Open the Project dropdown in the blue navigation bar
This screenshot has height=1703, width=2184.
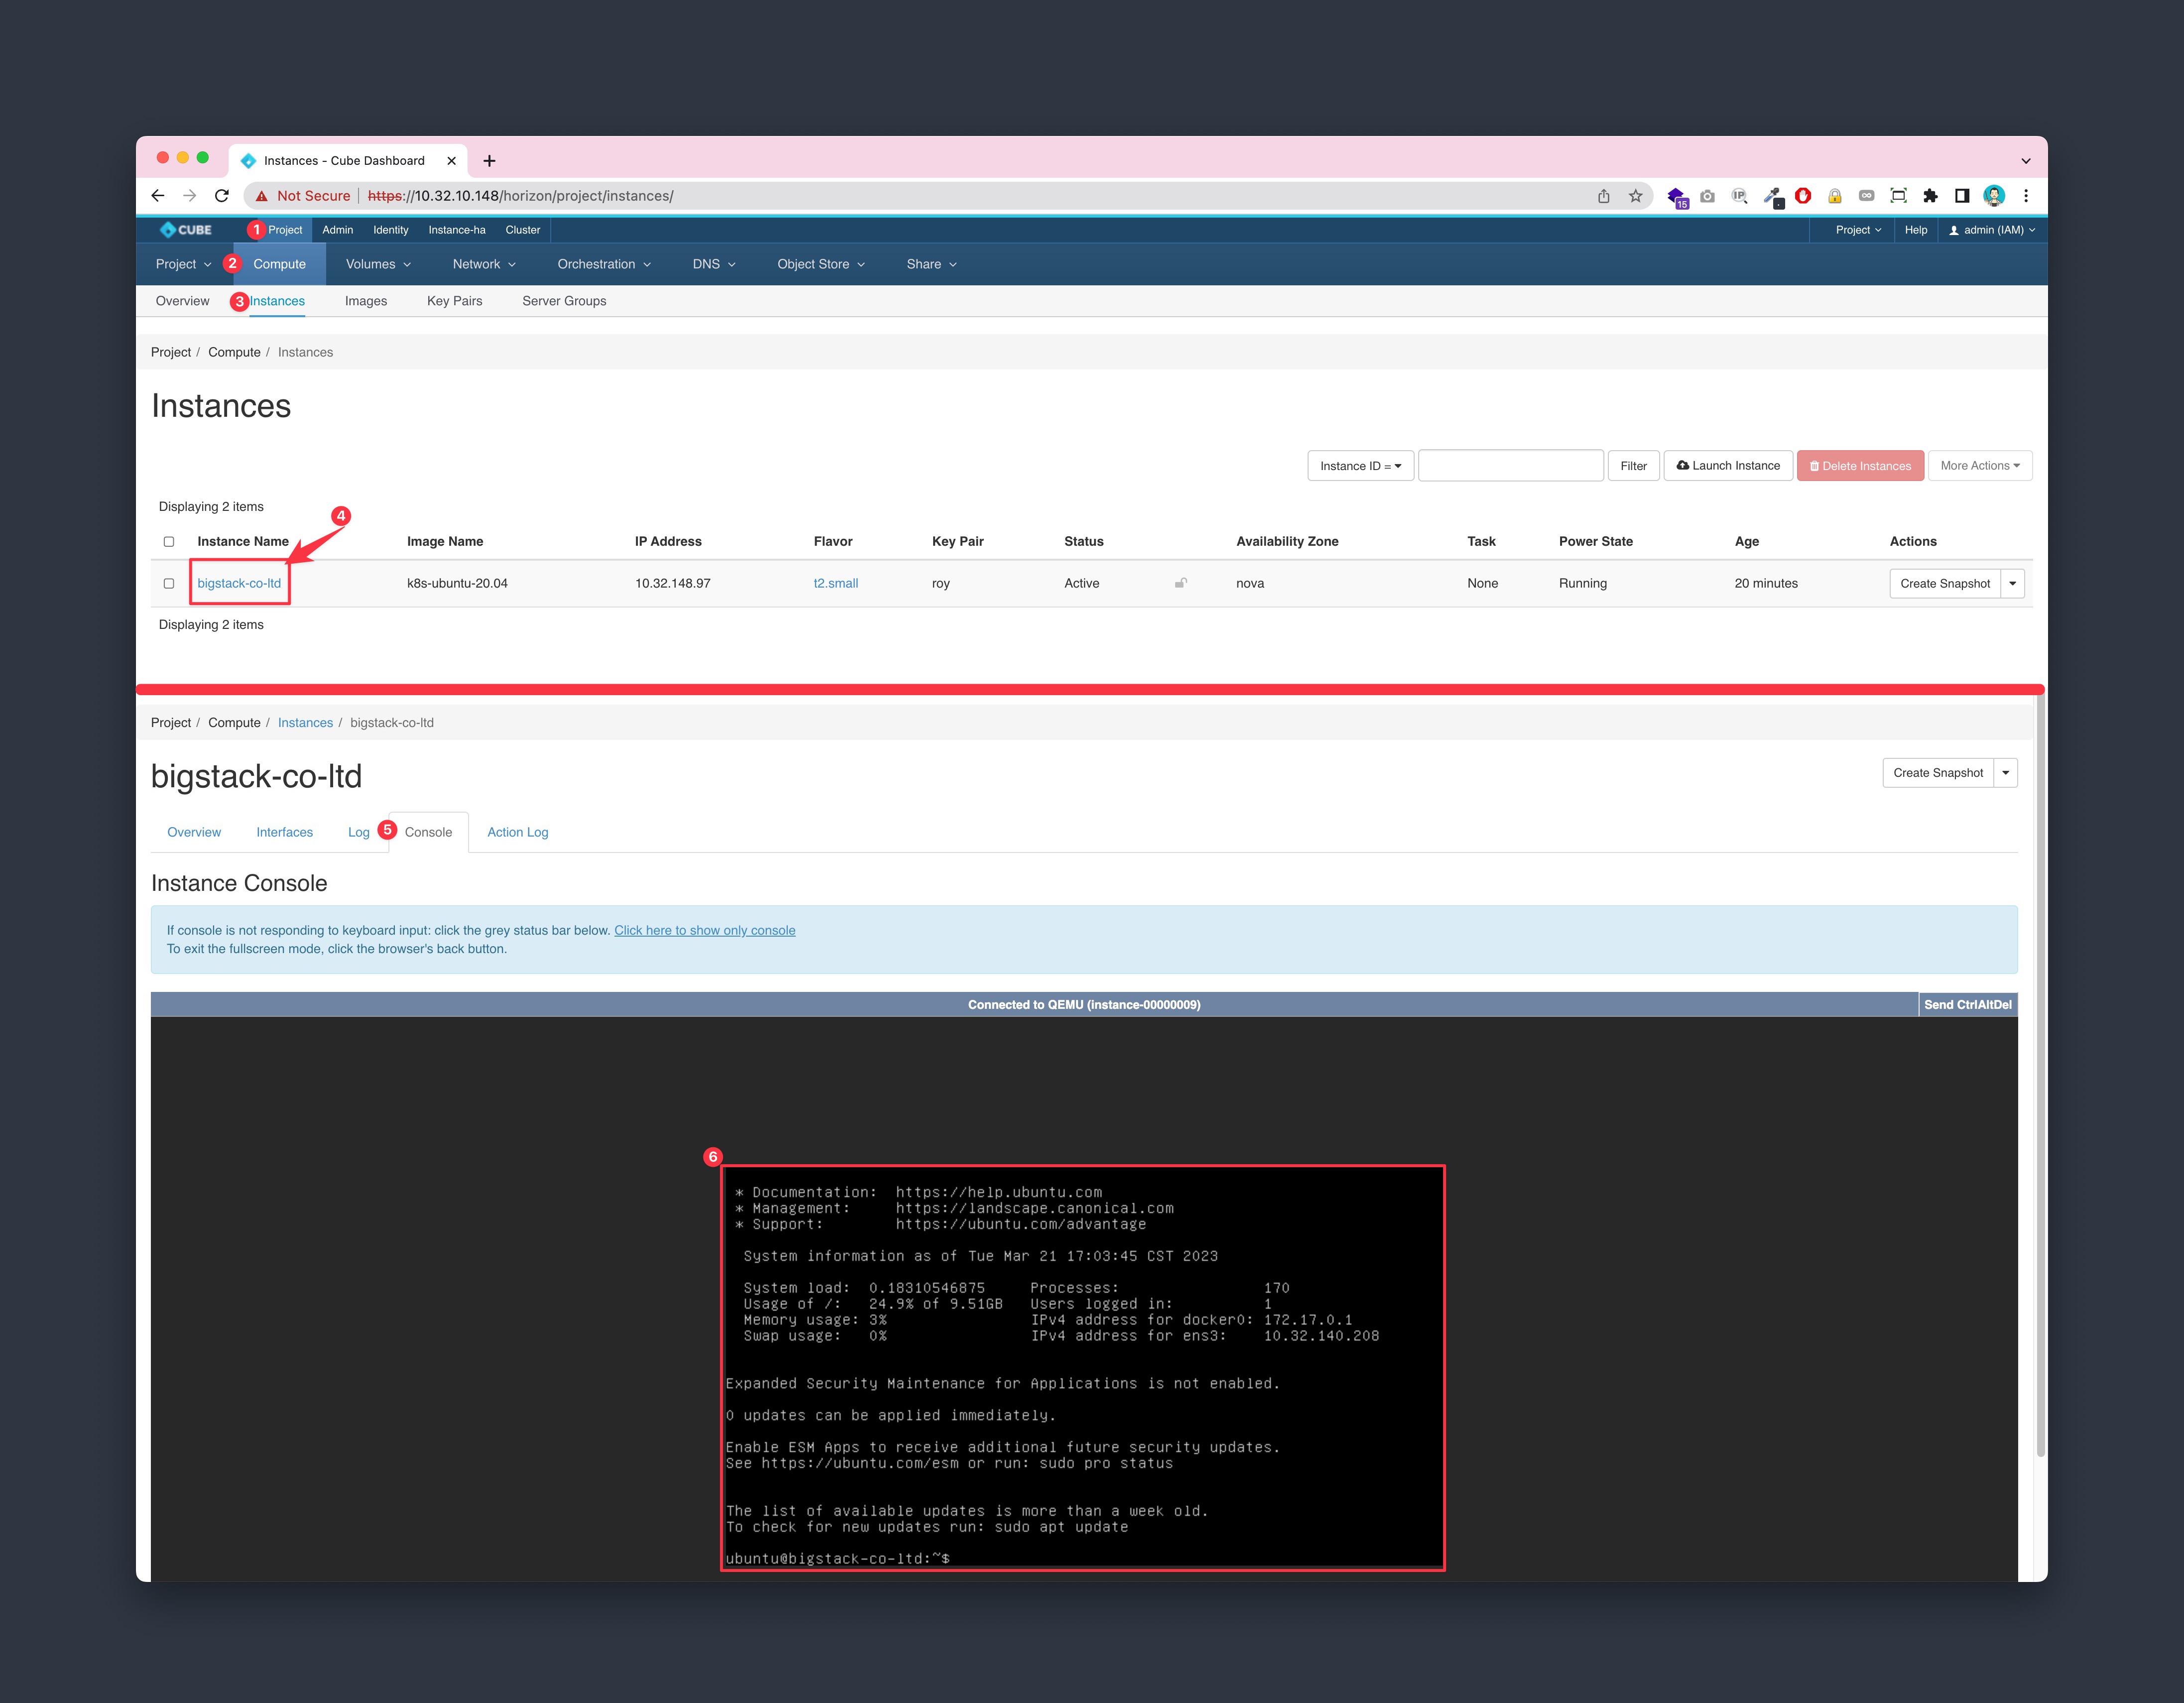[x=184, y=264]
